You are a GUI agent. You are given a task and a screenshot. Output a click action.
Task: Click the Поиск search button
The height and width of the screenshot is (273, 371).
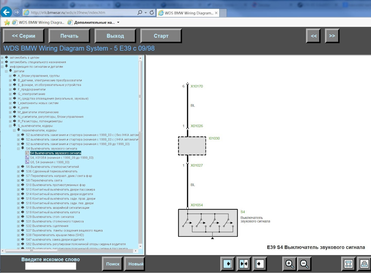coord(112,264)
